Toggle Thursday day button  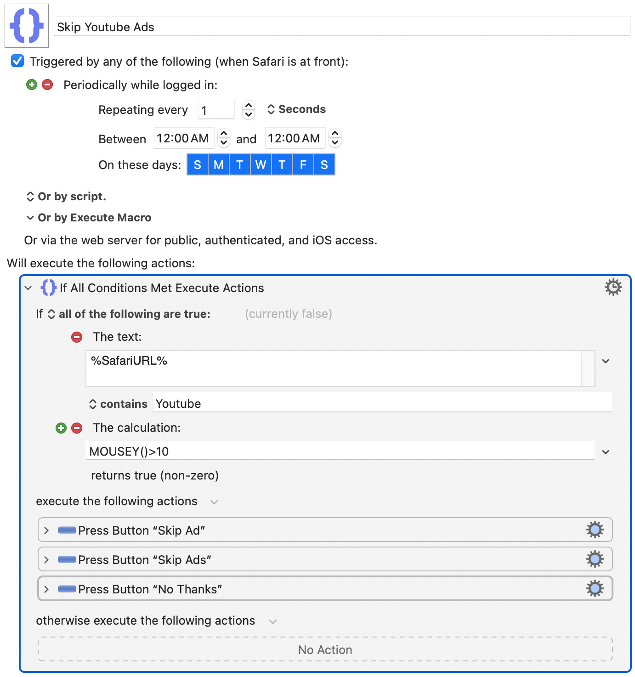(282, 164)
